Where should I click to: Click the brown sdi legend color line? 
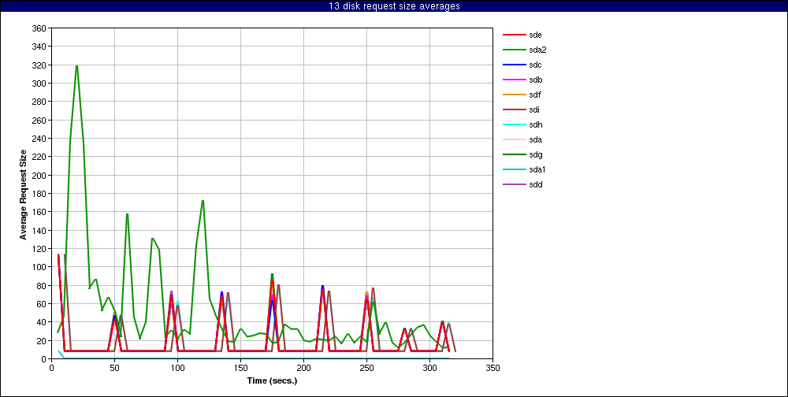coord(514,110)
